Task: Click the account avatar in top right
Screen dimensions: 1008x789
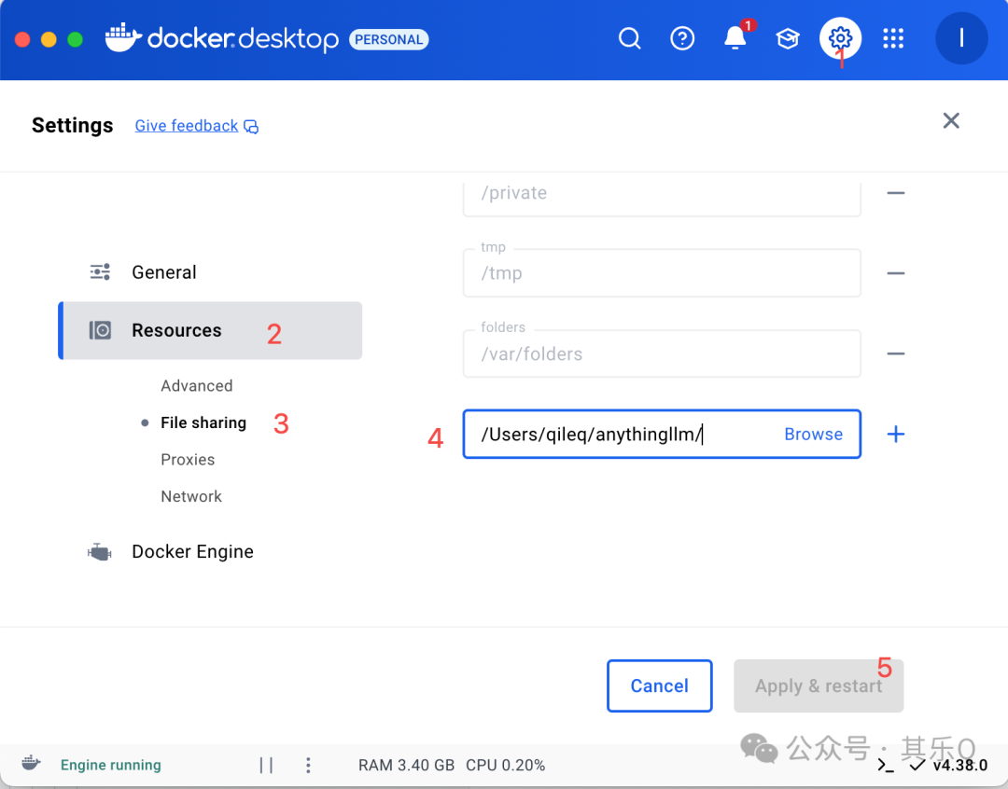Action: coord(960,38)
